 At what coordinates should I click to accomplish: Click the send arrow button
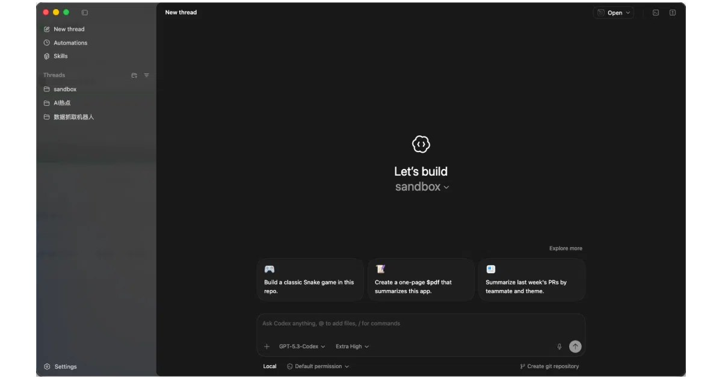point(575,347)
